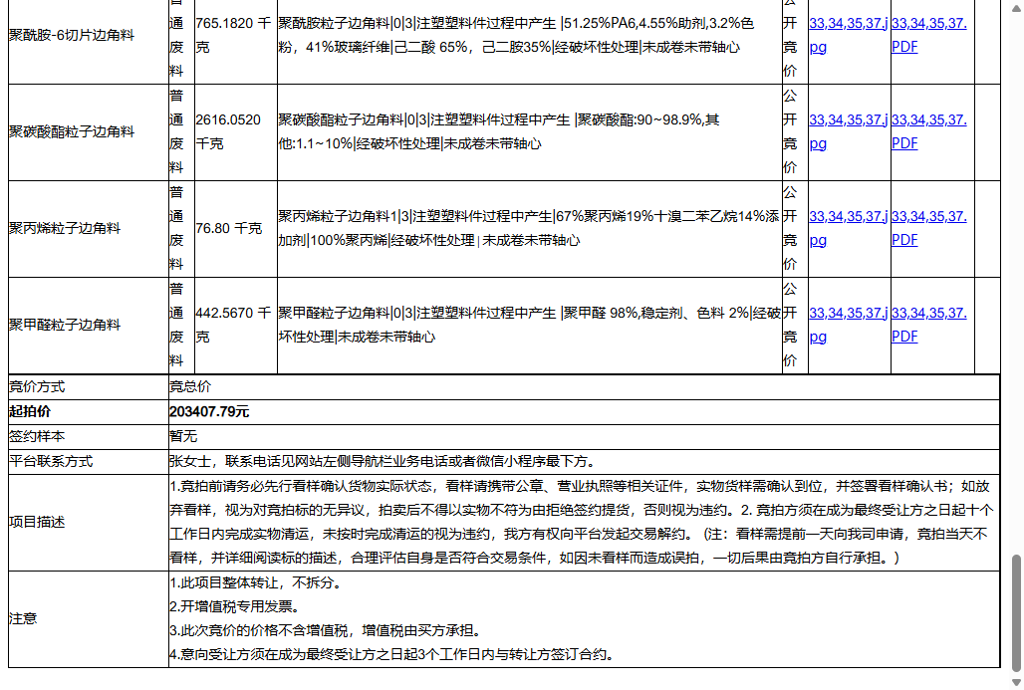This screenshot has width=1024, height=690.
Task: Click the quantity 2616.0520 千克
Action: pos(228,131)
